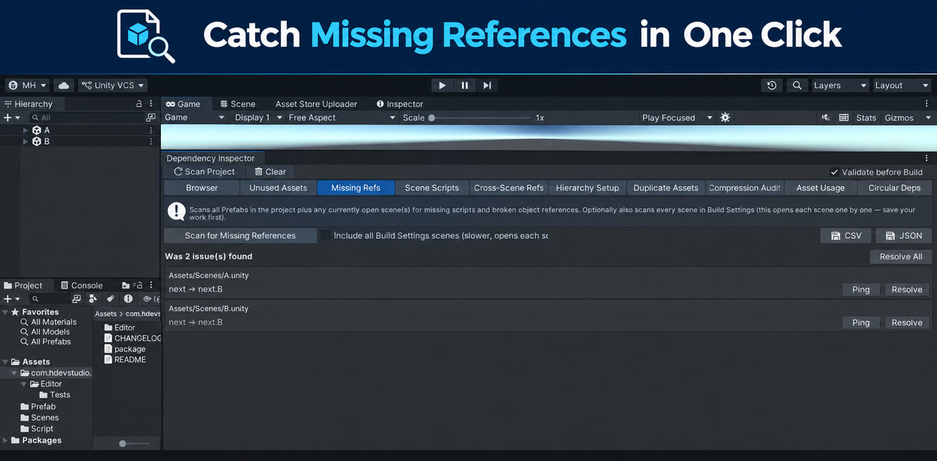937x461 pixels.
Task: Select the README file
Action: (124, 360)
